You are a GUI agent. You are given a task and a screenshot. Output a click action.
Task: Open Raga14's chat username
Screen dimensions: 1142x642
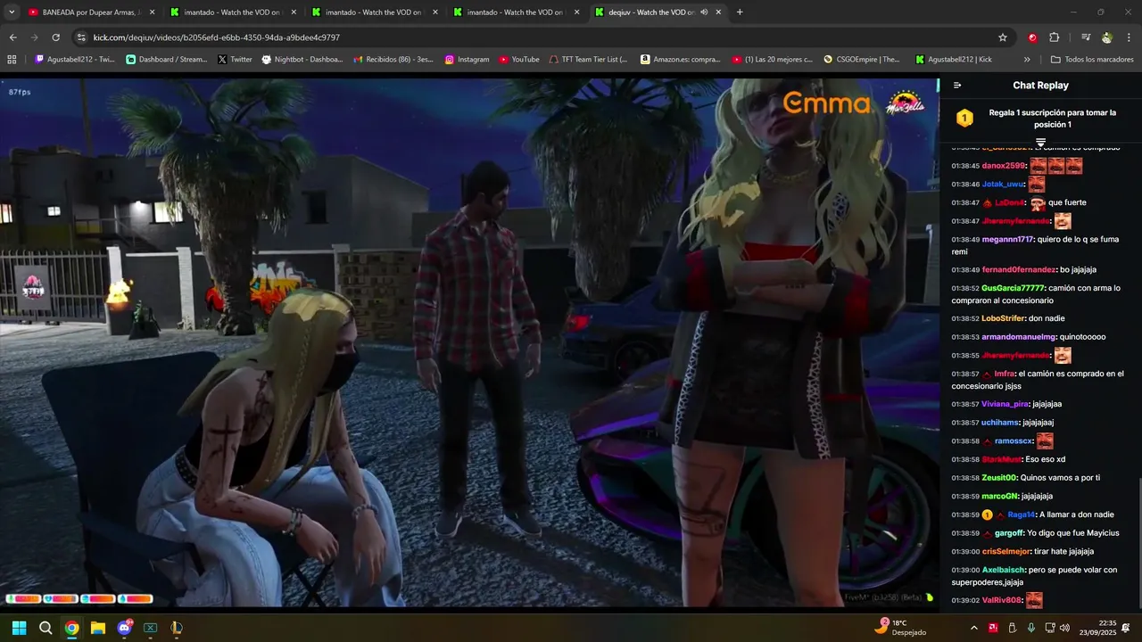(1022, 515)
